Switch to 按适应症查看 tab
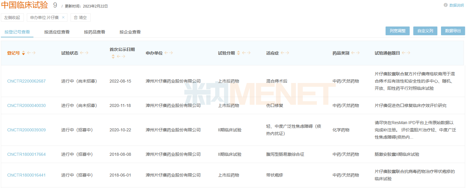The image size is (466, 188). (57, 32)
